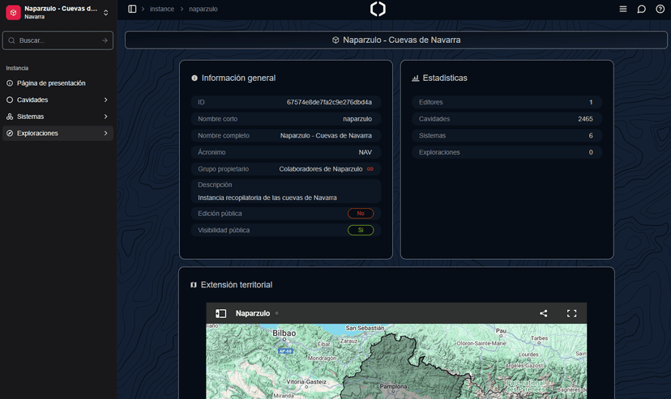671x399 pixels.
Task: Click the Exploraciones compass icon in sidebar
Action: 10,134
